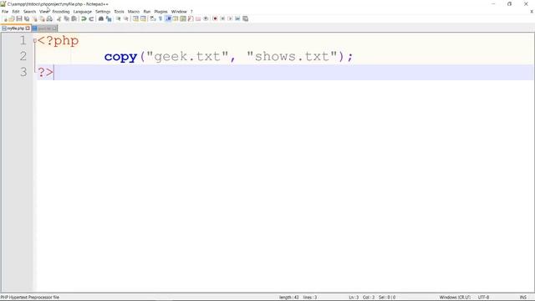Undo the last edit with green arrow
The image size is (535, 301).
coord(84,18)
